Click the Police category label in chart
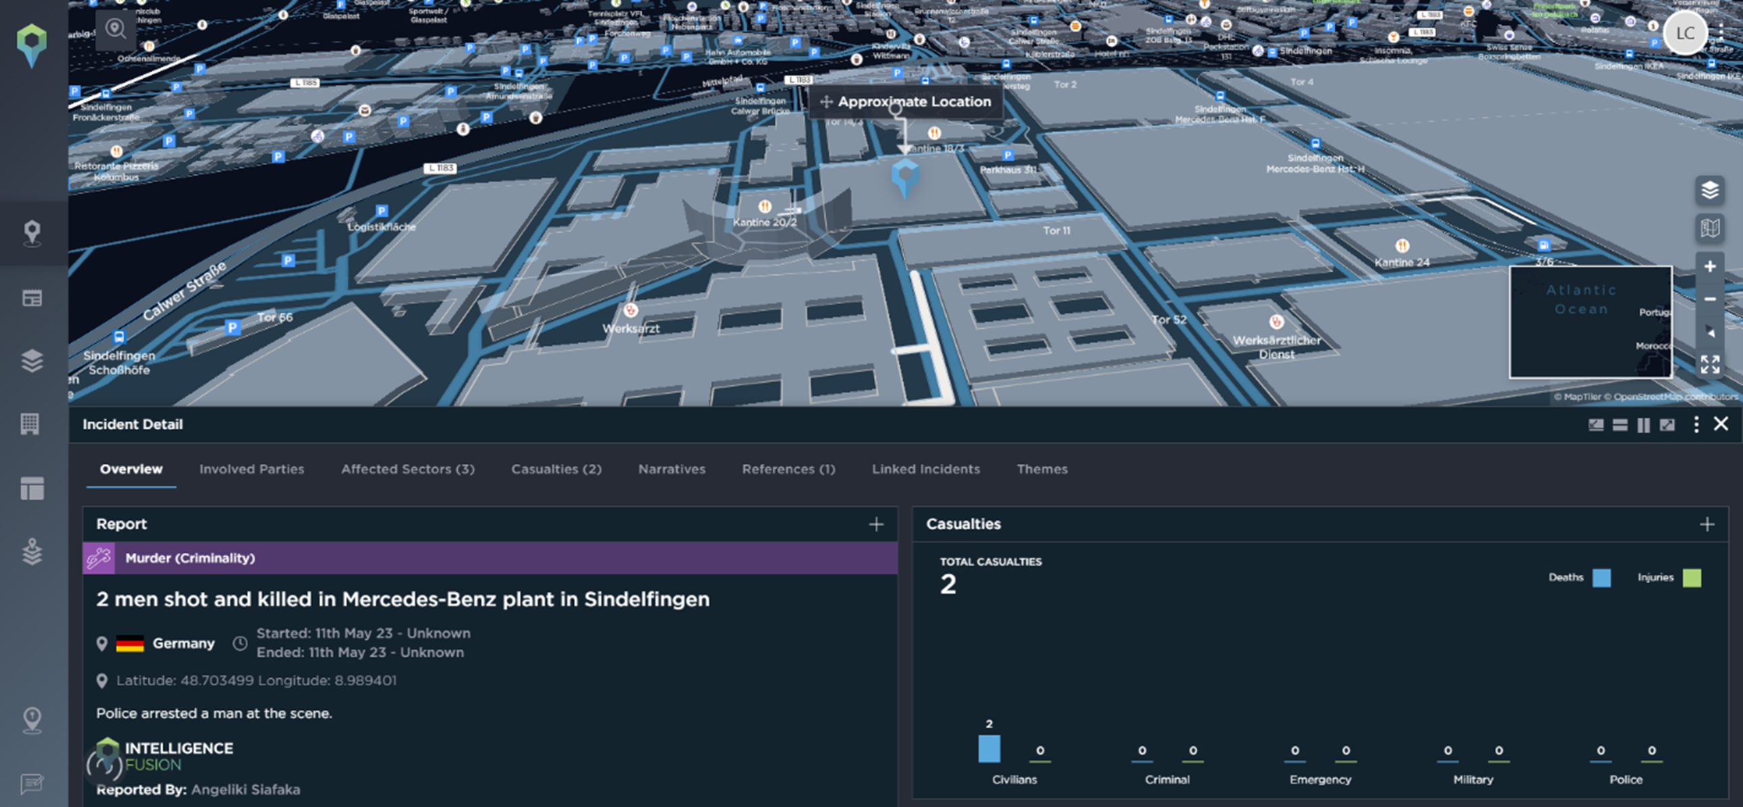The image size is (1743, 807). pyautogui.click(x=1626, y=779)
